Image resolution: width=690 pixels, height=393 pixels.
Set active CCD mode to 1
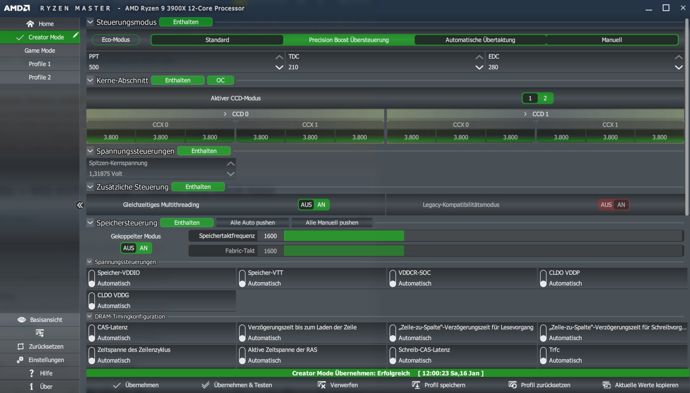point(530,98)
